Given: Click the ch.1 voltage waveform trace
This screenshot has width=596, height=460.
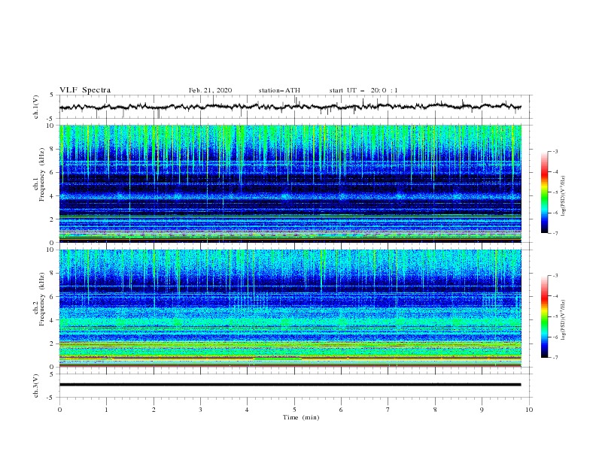Looking at the screenshot, I should pyautogui.click(x=290, y=107).
